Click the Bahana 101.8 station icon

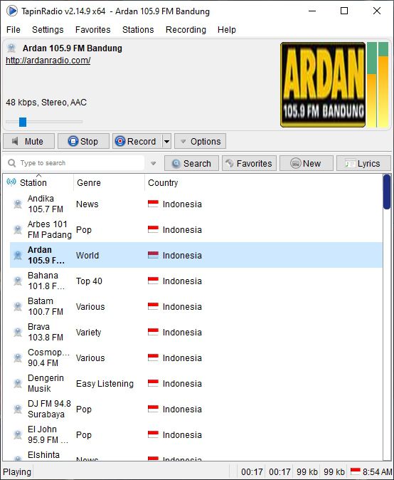18,281
